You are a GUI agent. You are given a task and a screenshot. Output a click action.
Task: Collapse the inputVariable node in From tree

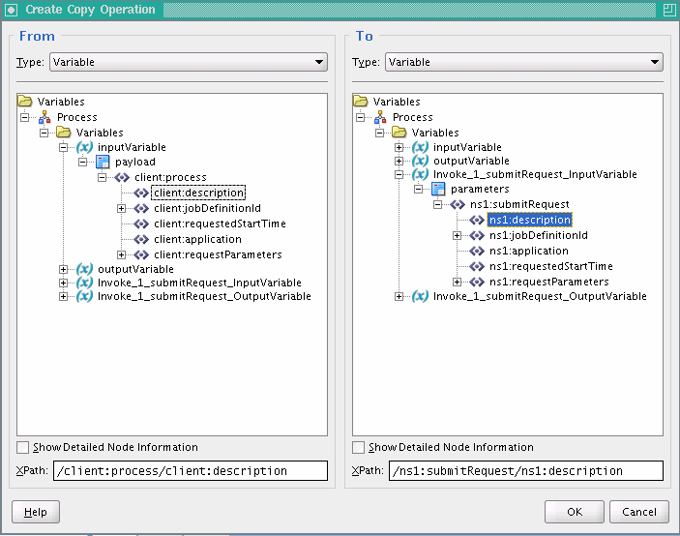pos(63,147)
